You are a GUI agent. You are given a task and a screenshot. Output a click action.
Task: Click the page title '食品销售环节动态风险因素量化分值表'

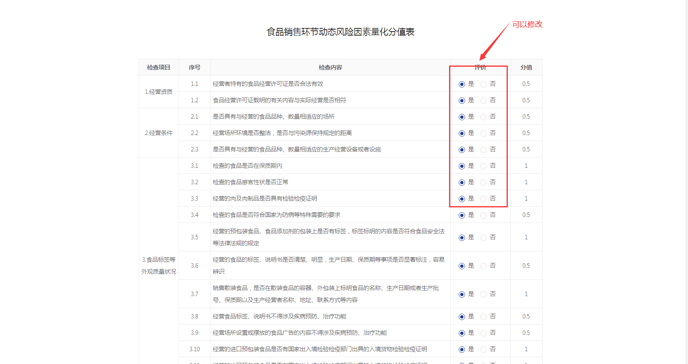(x=340, y=32)
